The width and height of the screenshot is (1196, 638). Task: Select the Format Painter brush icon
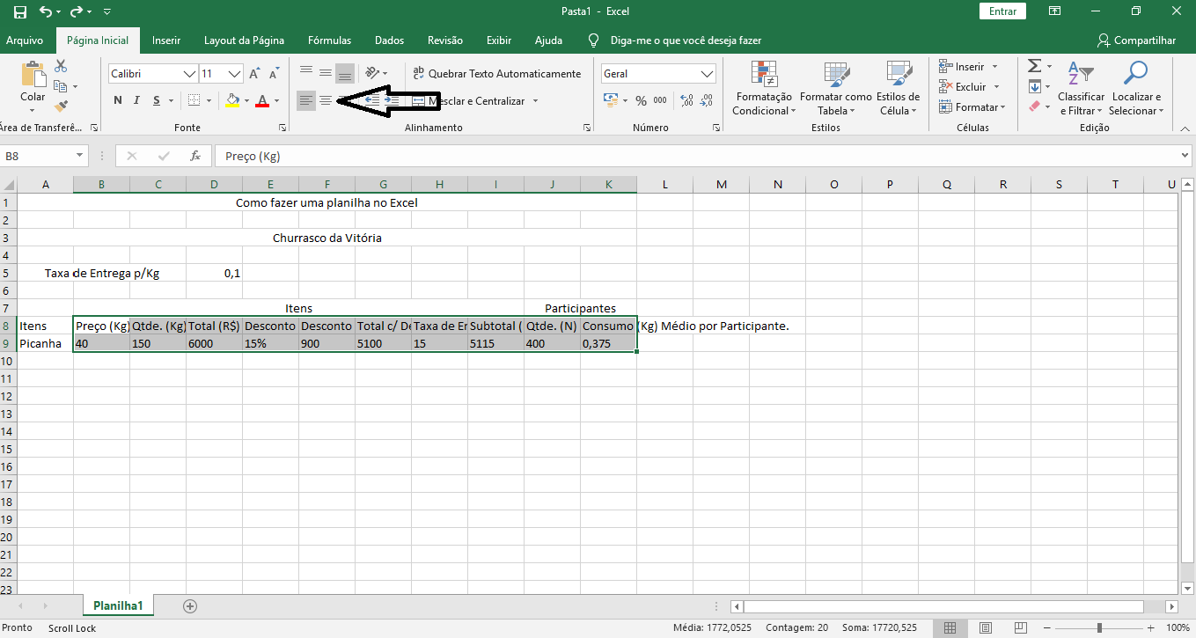pyautogui.click(x=61, y=106)
